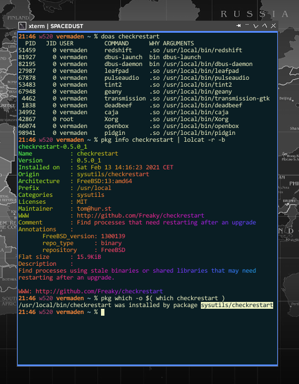Click green 'checkrestart-0.5.0_1' package line
The image size is (299, 384).
[x=53, y=147]
